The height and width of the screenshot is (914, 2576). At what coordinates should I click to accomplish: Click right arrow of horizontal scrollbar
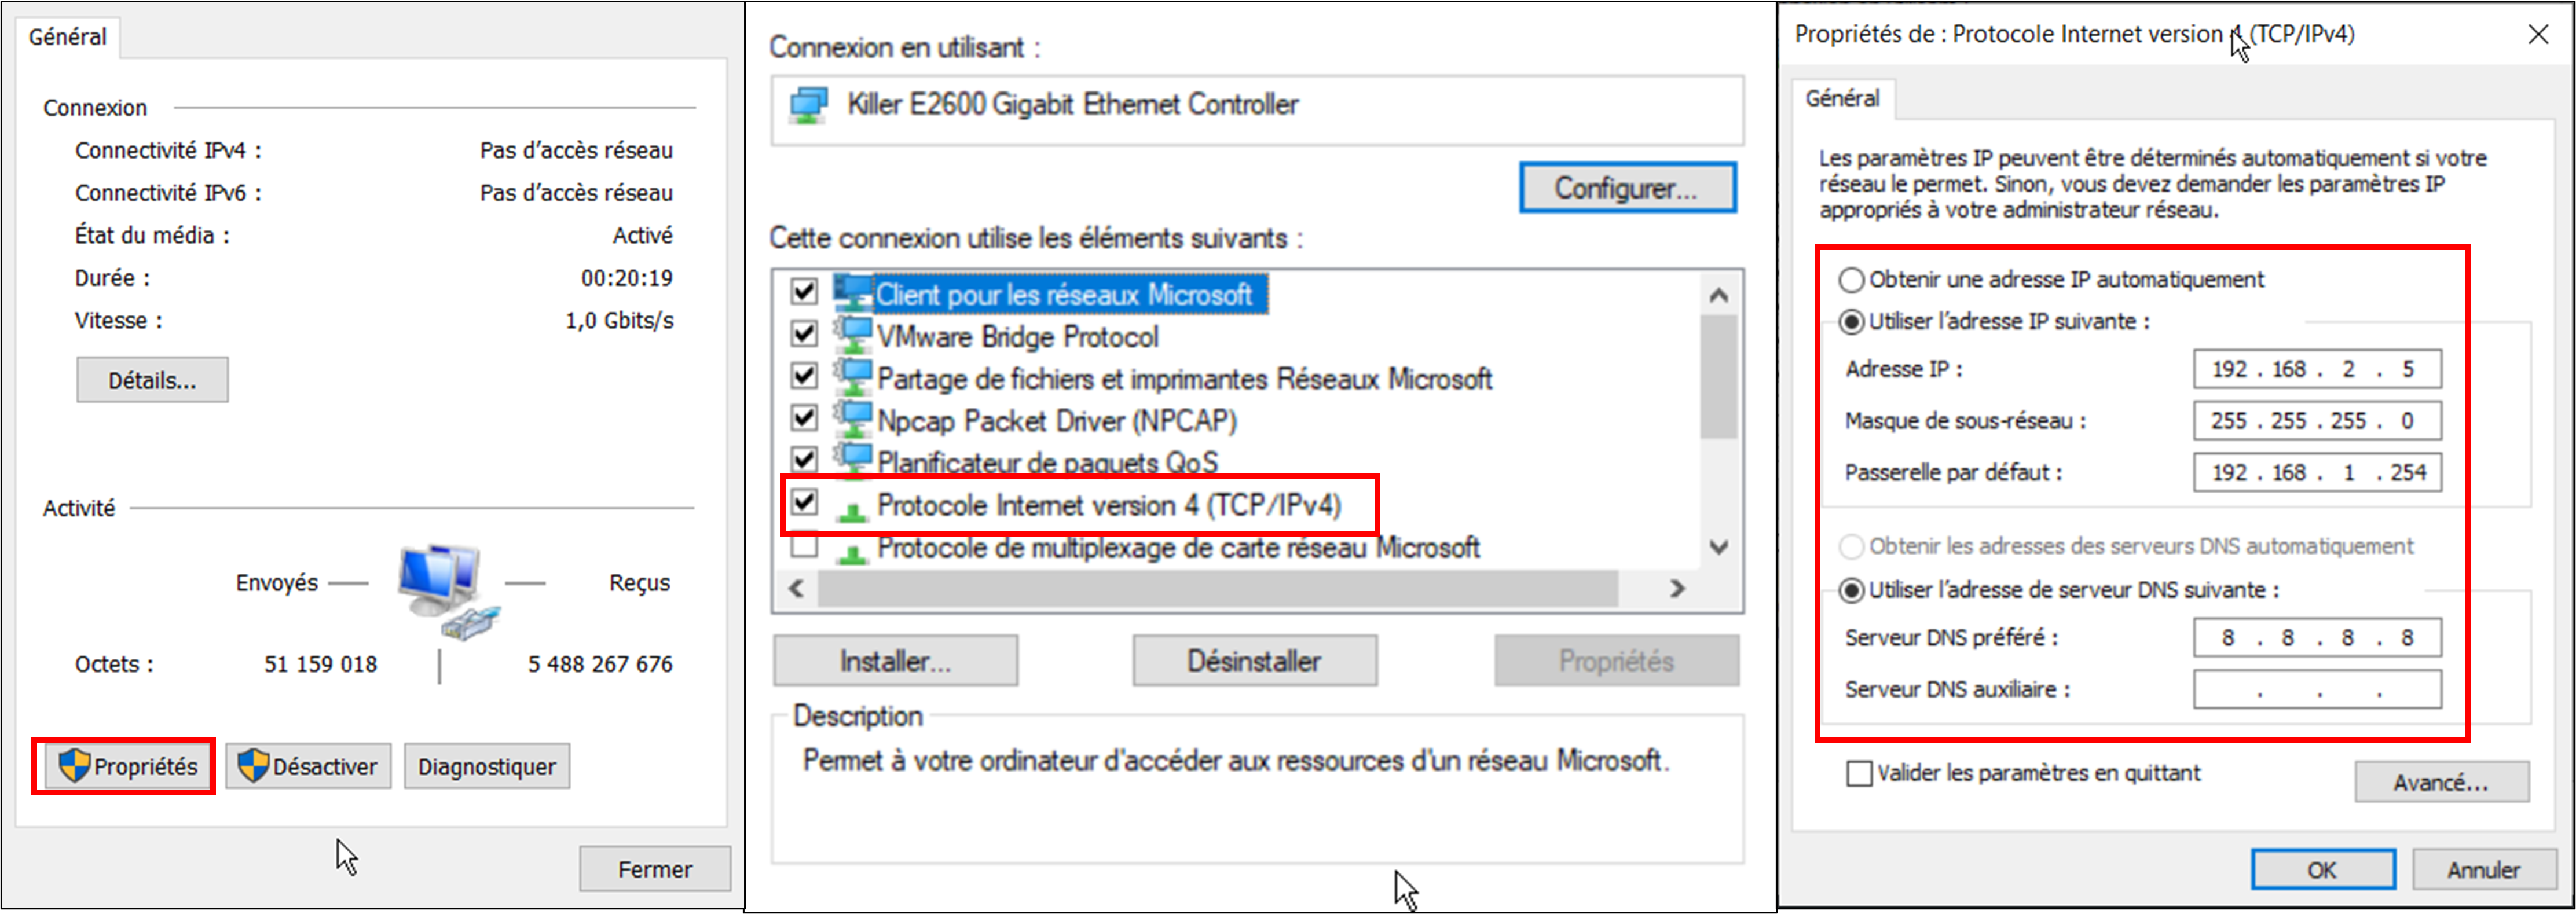pos(1677,588)
